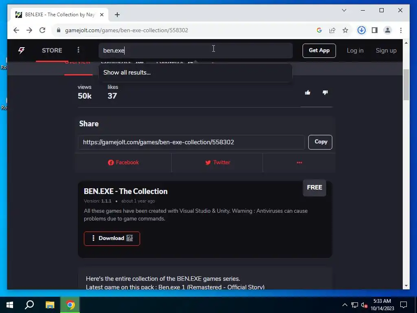The height and width of the screenshot is (313, 417).
Task: Open Windows notification center
Action: pos(404,305)
